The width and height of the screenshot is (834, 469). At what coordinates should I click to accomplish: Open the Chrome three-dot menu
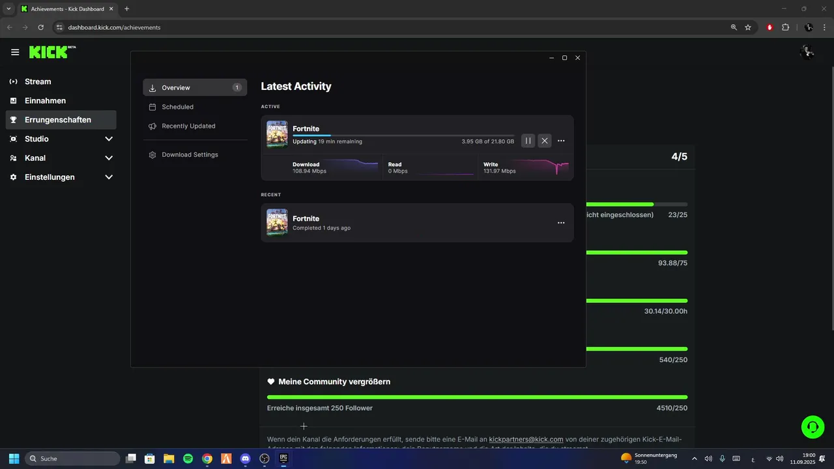pos(824,27)
